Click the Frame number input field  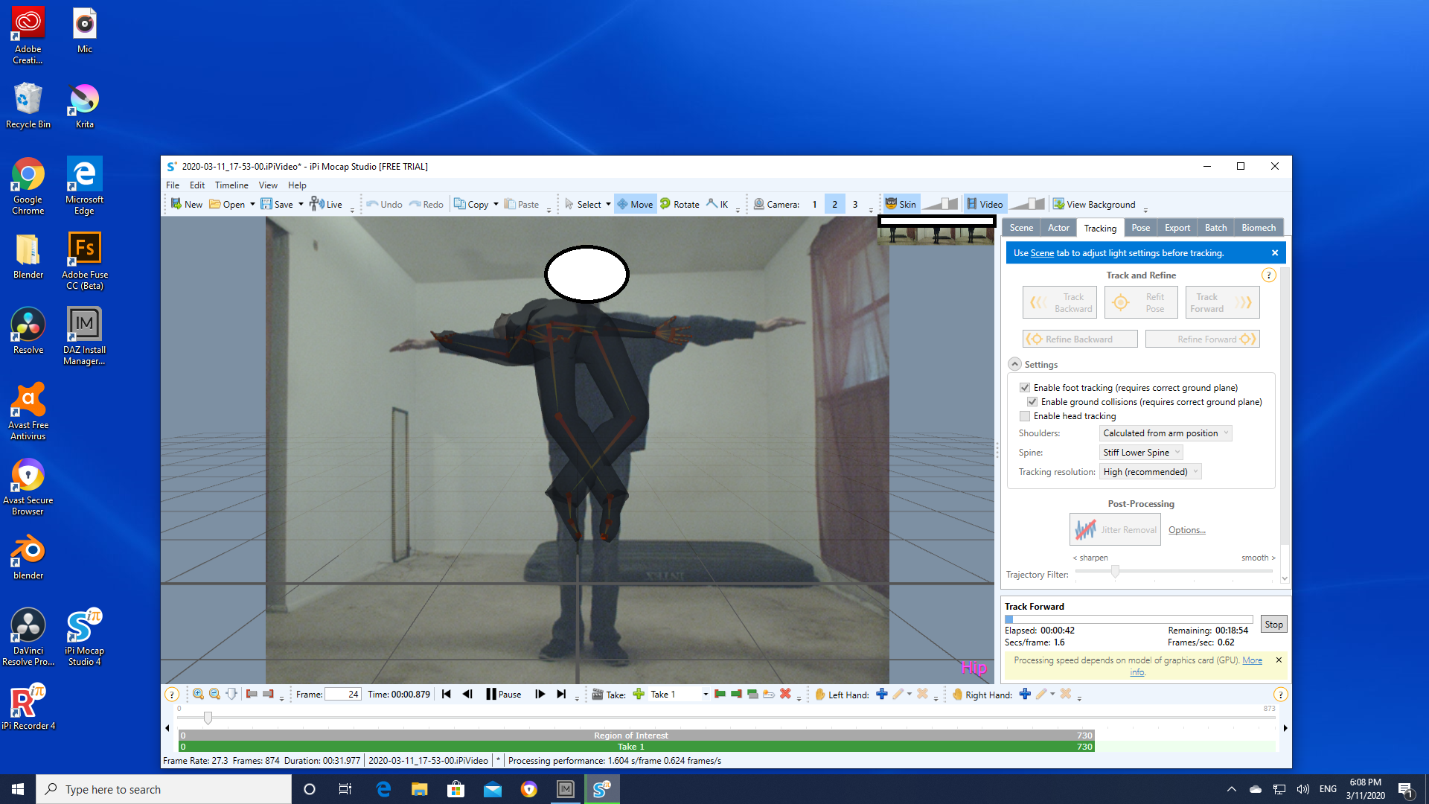tap(343, 694)
